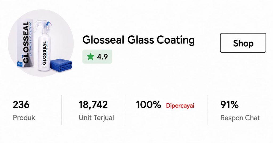Open the Glosseal product profile picture
The width and height of the screenshot is (273, 143).
[x=41, y=43]
